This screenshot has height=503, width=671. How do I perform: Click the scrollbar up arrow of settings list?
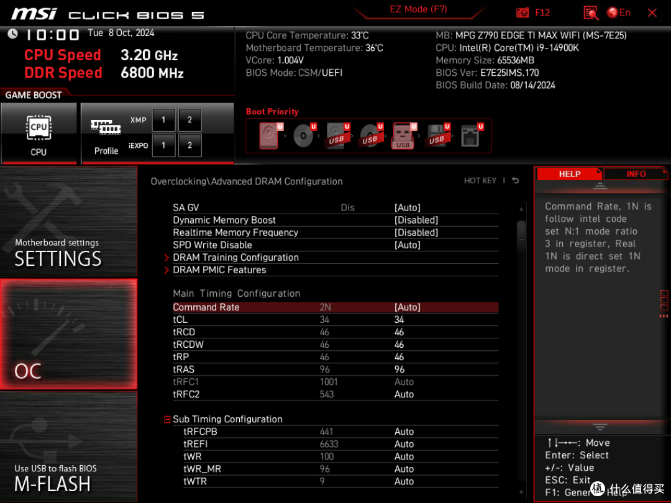tap(521, 209)
